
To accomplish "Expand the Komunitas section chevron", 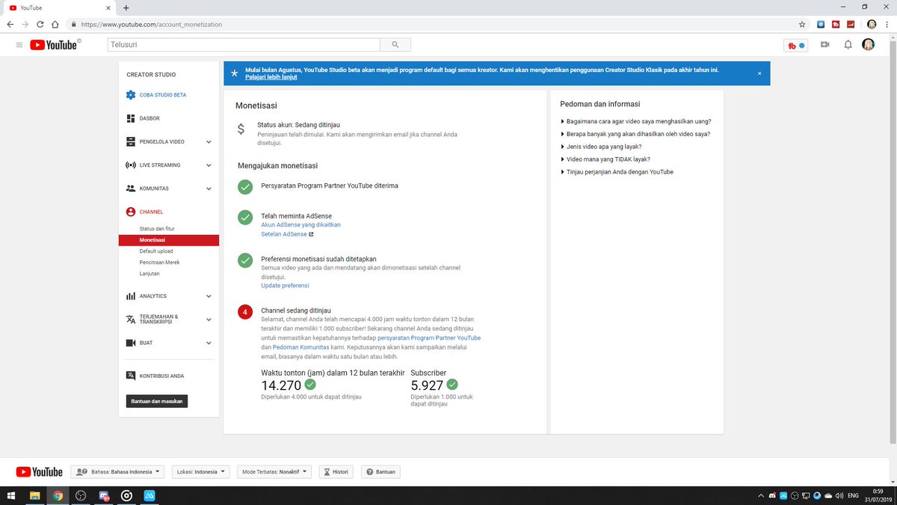I will tap(209, 189).
